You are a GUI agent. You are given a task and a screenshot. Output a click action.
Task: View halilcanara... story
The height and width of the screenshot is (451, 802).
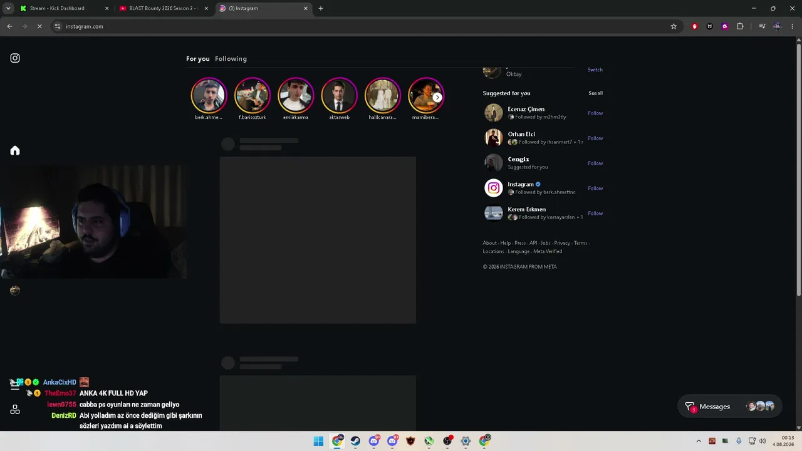382,95
